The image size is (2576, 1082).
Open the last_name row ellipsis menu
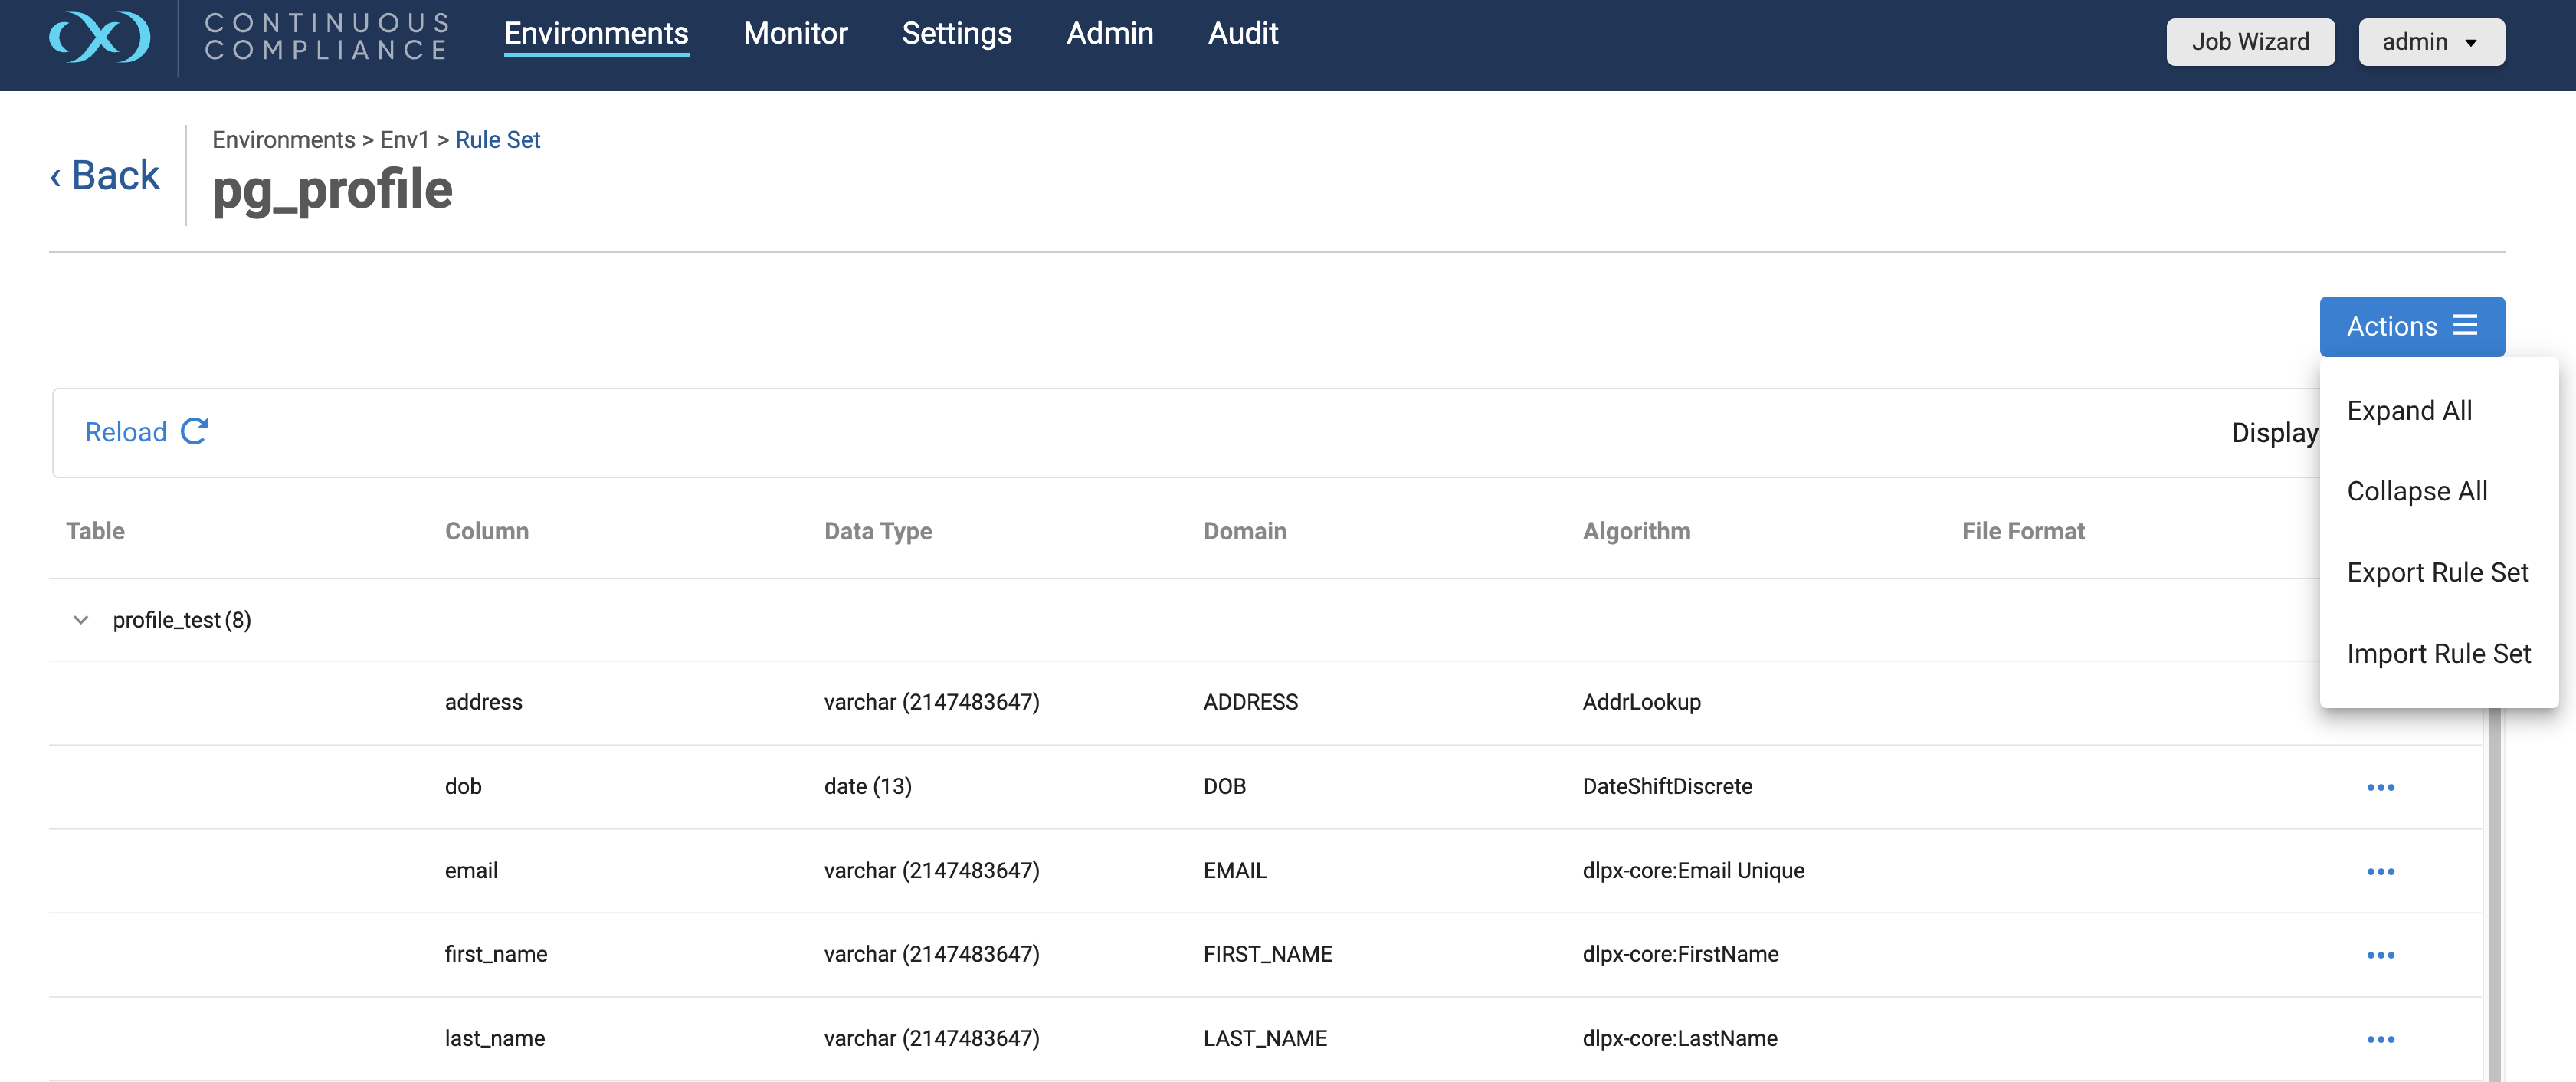(2380, 1039)
